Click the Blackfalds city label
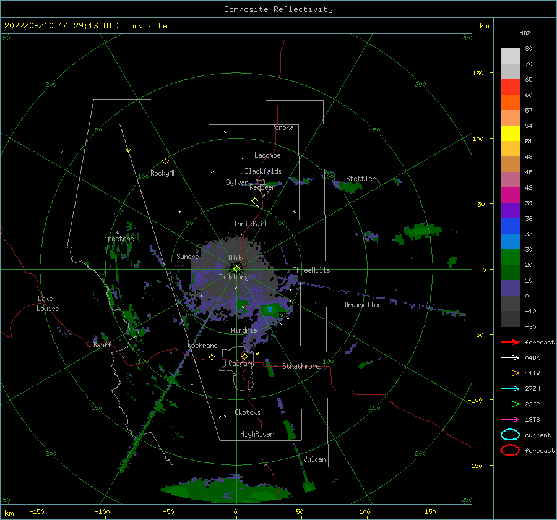The image size is (557, 520). (263, 171)
